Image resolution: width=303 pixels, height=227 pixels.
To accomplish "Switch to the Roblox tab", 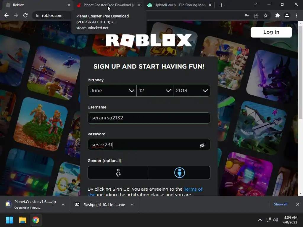I will pos(37,5).
